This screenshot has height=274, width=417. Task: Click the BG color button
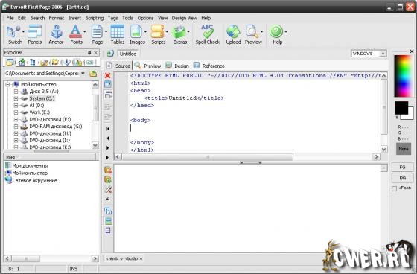click(x=402, y=178)
